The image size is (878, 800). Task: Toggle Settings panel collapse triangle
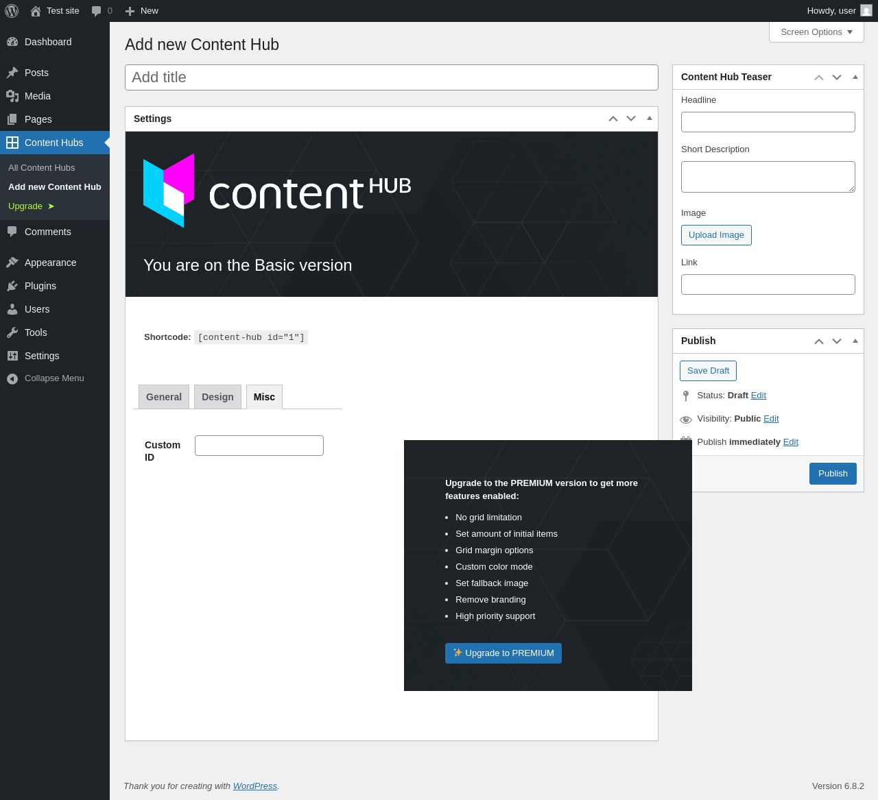[x=650, y=118]
